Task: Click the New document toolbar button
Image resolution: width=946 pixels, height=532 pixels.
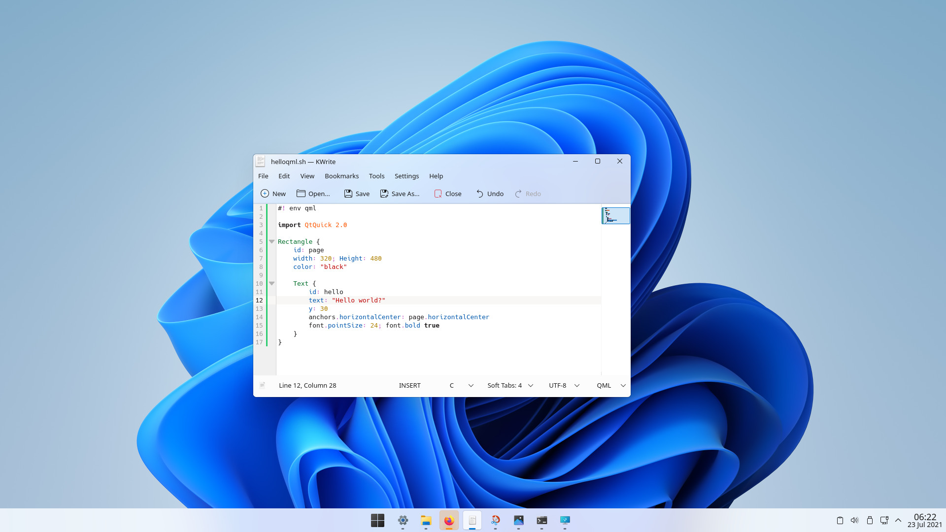Action: point(273,194)
